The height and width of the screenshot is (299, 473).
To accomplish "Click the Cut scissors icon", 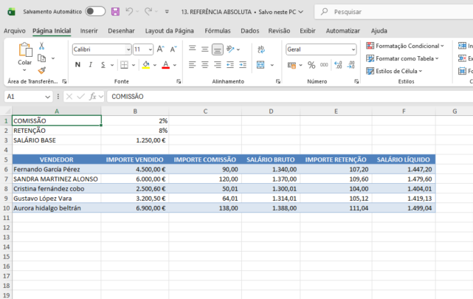I will click(41, 46).
